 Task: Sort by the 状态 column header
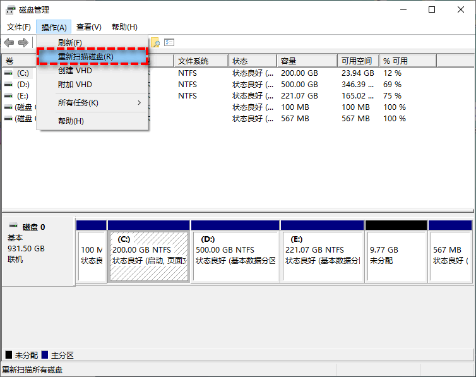pos(253,61)
